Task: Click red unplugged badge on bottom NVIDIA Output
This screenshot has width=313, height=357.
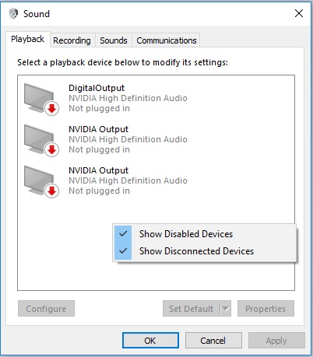Action: (52, 191)
